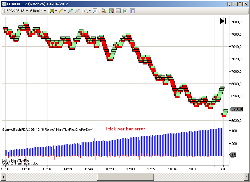Click the 13:16 time axis label

[47, 169]
